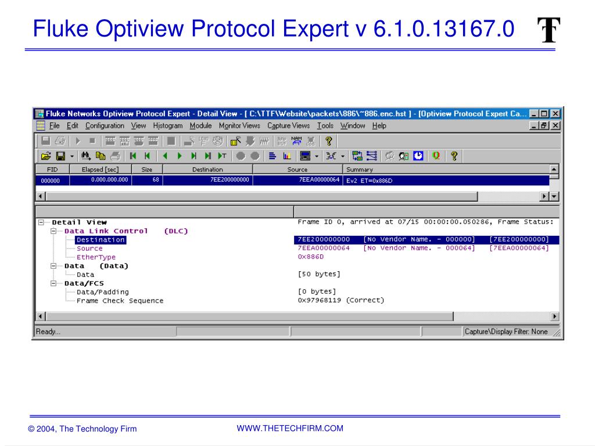Open the Capture Views menu
This screenshot has height=446, width=595.
(x=288, y=126)
